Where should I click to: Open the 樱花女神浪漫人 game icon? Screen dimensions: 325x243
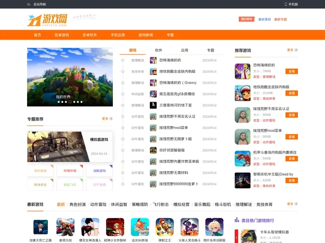90,227
